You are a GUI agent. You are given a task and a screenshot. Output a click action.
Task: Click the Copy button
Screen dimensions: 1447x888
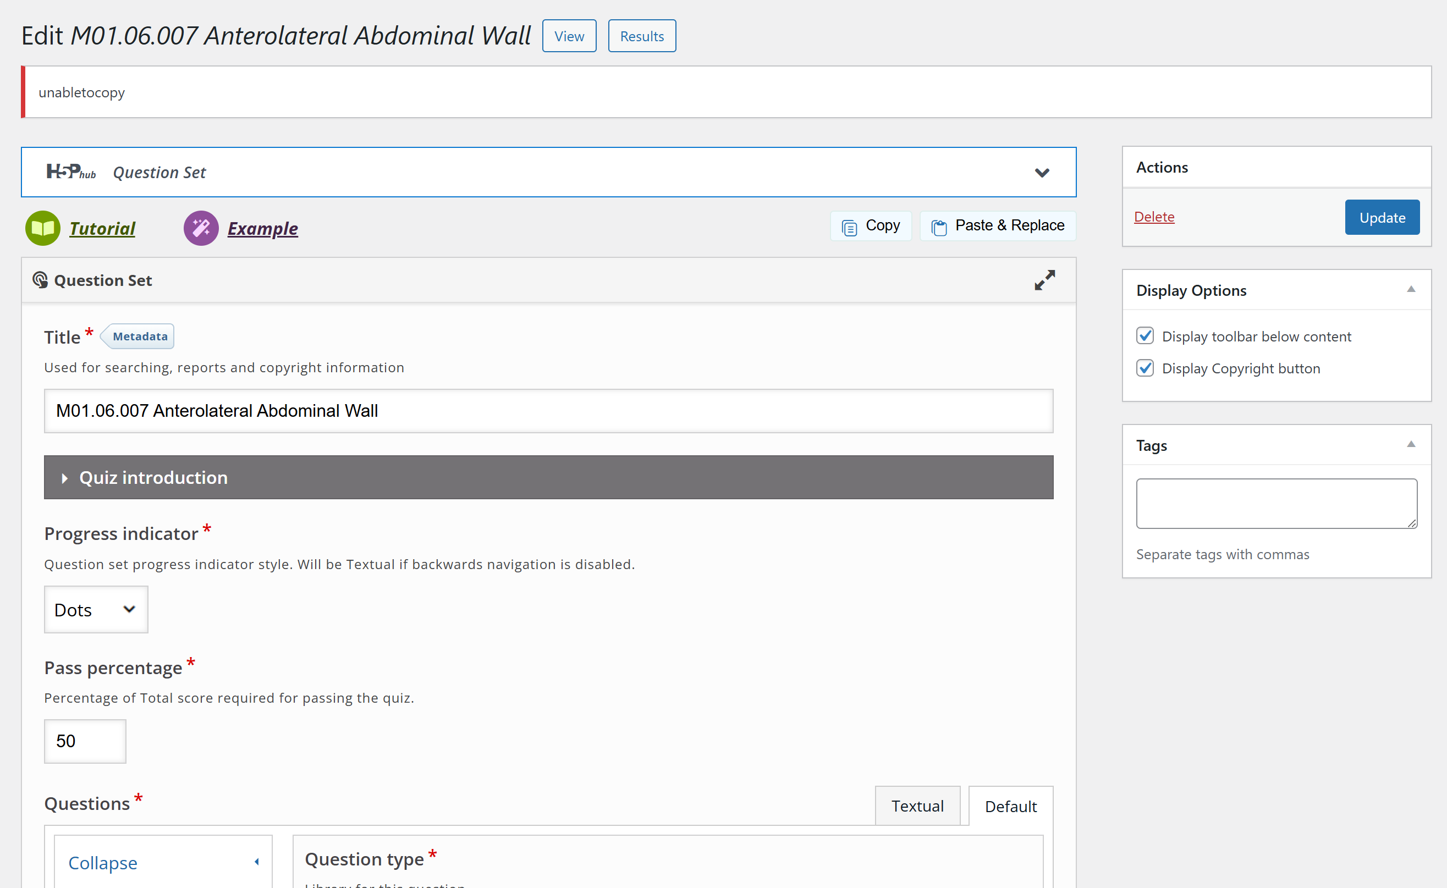tap(871, 226)
